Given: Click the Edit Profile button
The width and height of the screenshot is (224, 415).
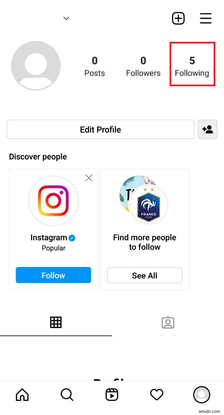Looking at the screenshot, I should pyautogui.click(x=100, y=129).
